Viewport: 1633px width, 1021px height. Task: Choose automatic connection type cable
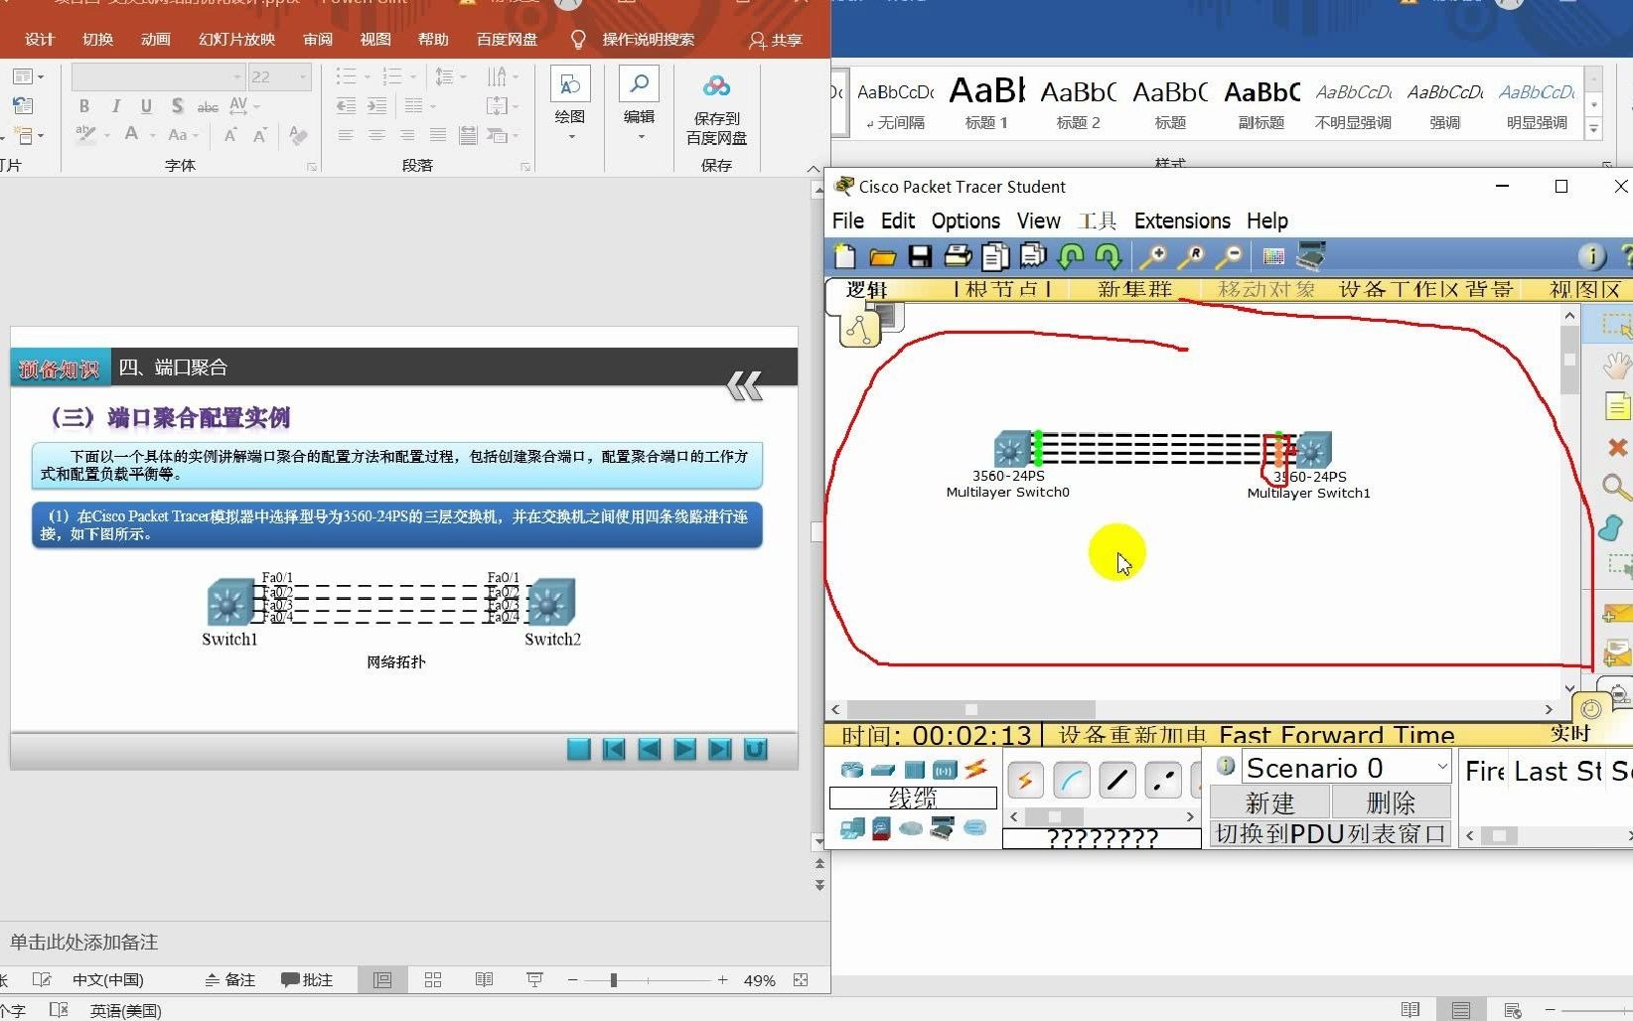(x=1025, y=781)
